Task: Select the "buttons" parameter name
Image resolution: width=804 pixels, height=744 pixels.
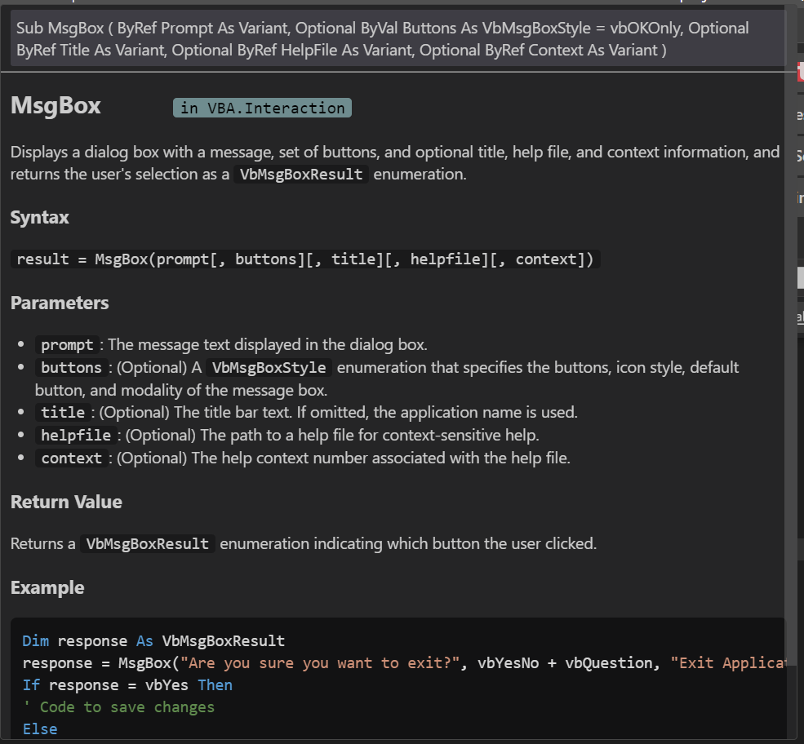Action: pos(71,367)
